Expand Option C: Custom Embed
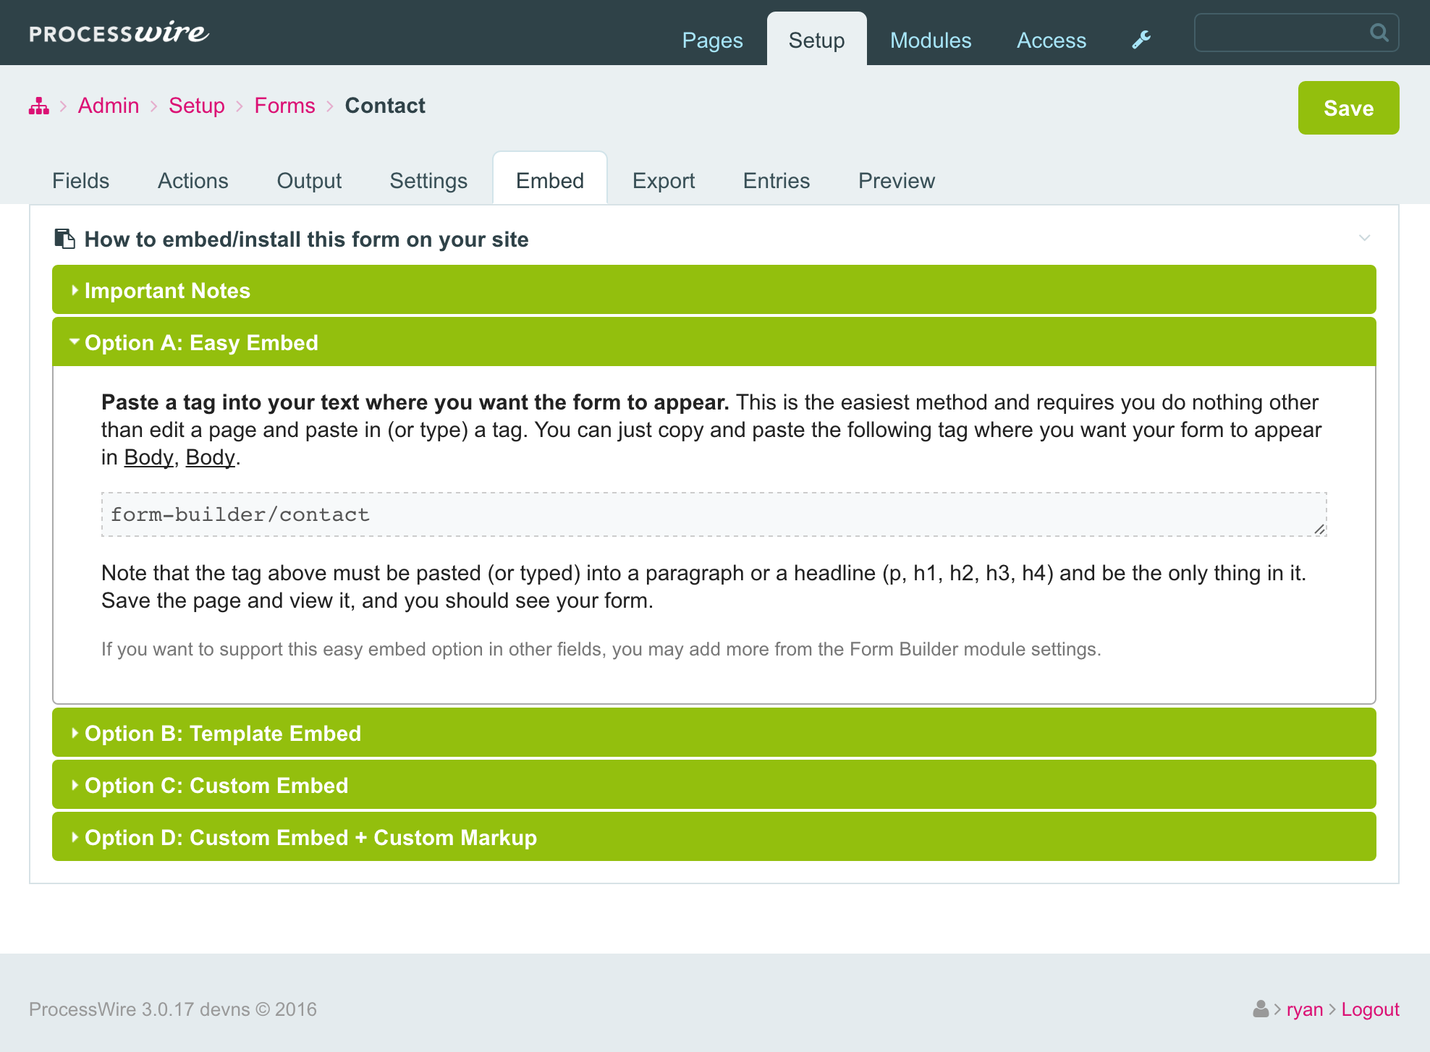This screenshot has width=1430, height=1052. [x=714, y=785]
